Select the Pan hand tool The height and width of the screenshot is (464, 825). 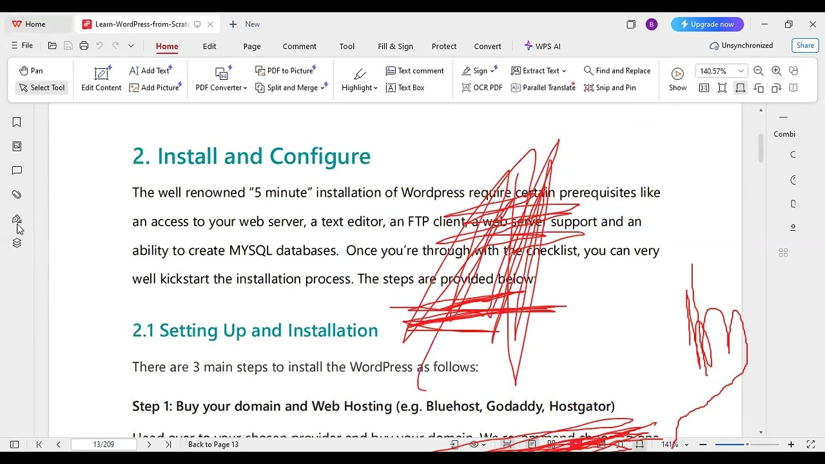pyautogui.click(x=31, y=71)
